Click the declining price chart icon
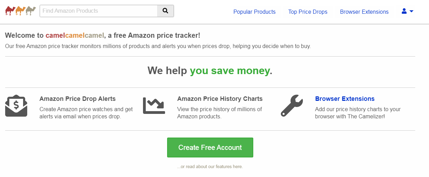Viewport: 429px width, 177px height. (x=154, y=106)
